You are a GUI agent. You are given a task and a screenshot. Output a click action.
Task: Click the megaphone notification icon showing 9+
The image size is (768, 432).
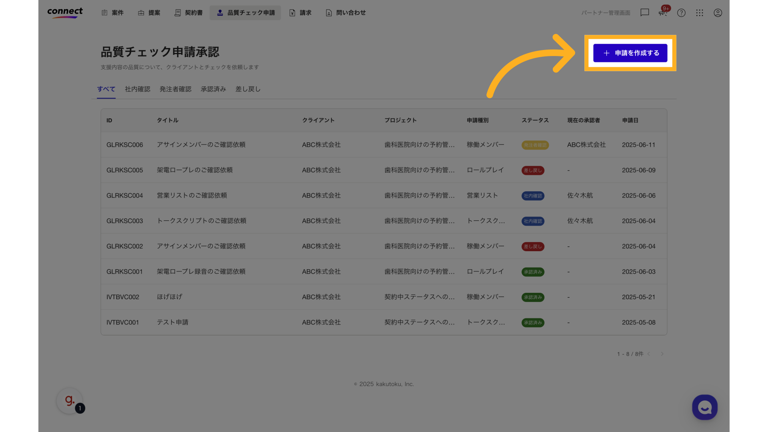pos(662,13)
